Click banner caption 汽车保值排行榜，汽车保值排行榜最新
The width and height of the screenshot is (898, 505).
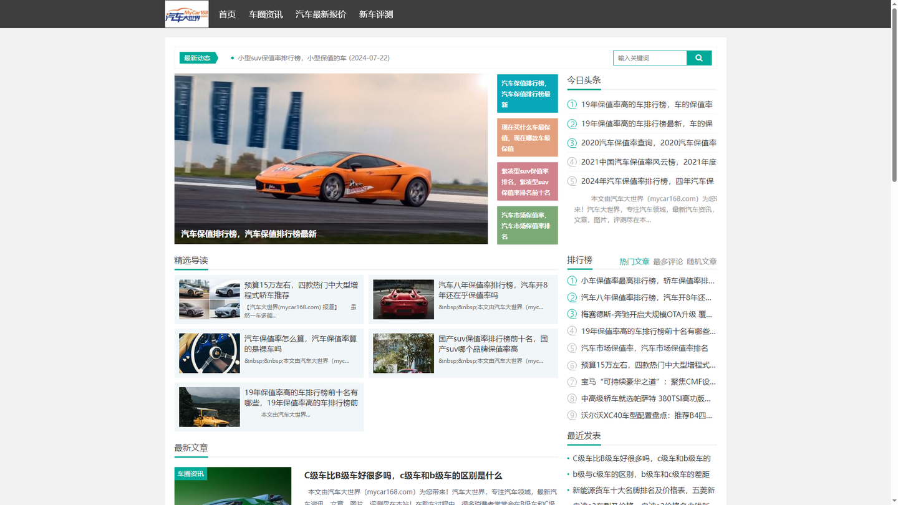249,234
